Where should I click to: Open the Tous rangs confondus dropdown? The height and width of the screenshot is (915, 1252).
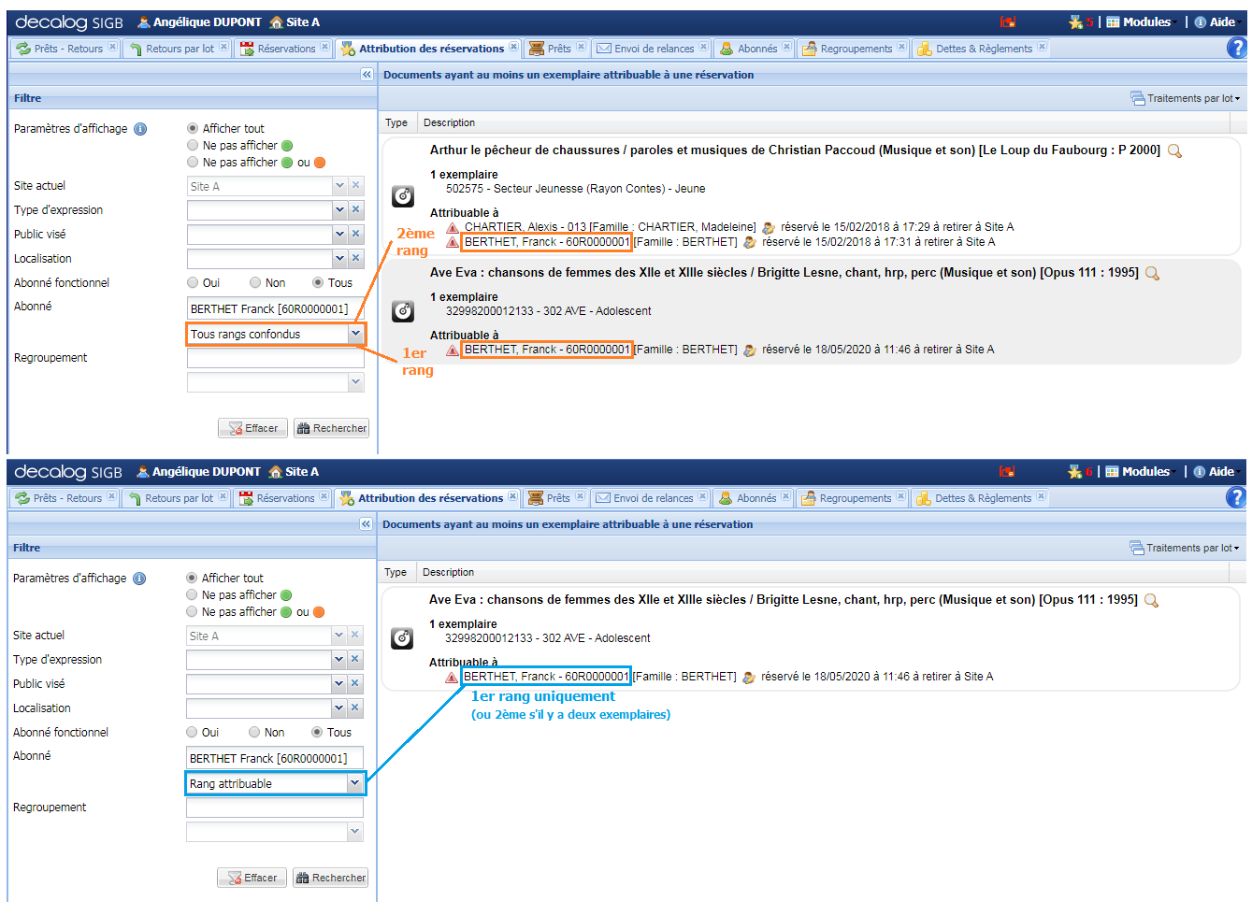[x=355, y=334]
